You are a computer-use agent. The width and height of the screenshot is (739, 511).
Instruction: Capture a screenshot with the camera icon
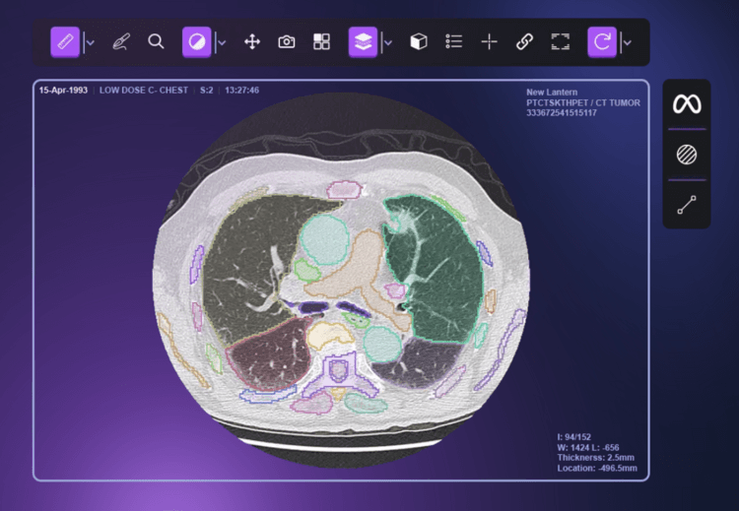coord(287,42)
